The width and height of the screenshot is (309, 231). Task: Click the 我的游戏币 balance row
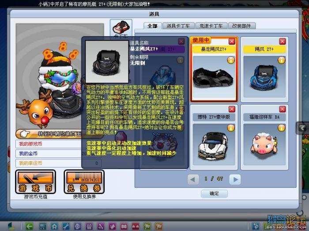coord(59,144)
